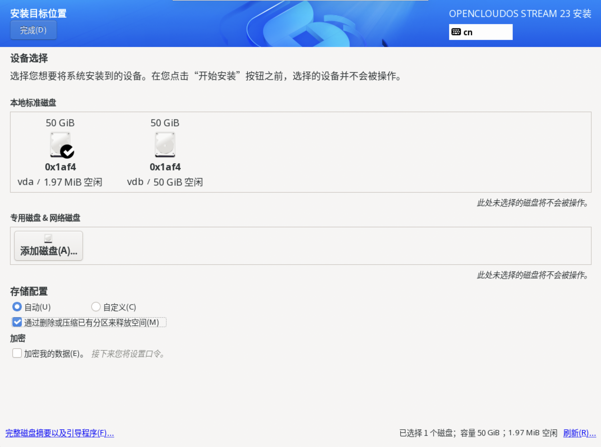
Task: Uncheck 通过删除或压缩已有分区来释放空间(M)
Action: point(17,322)
